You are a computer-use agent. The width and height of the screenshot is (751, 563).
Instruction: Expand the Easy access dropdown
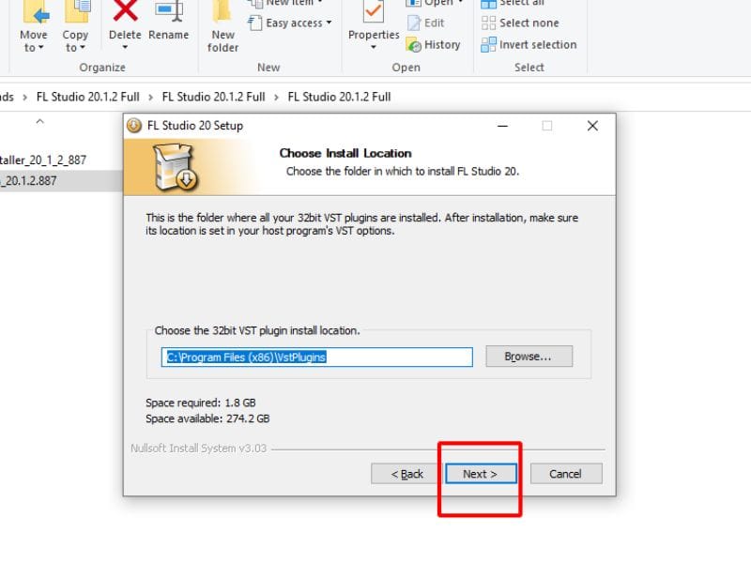tap(290, 23)
